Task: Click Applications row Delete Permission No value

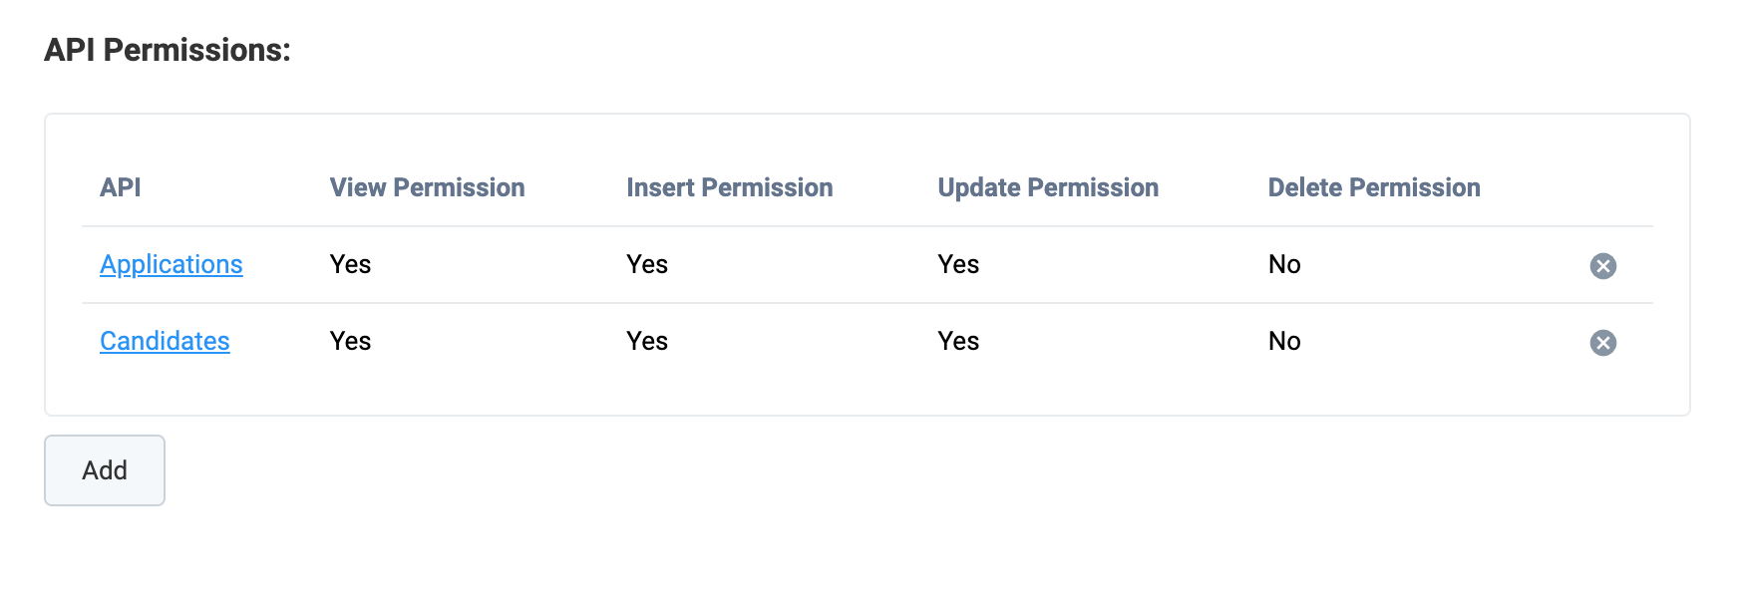Action: 1284,264
